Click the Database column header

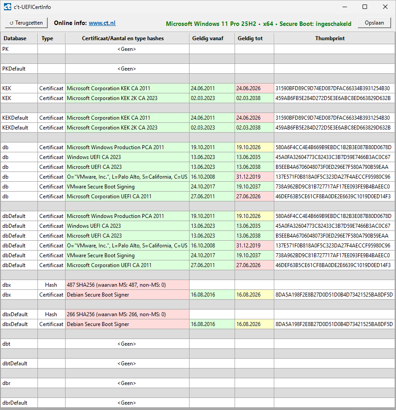pyautogui.click(x=19, y=38)
